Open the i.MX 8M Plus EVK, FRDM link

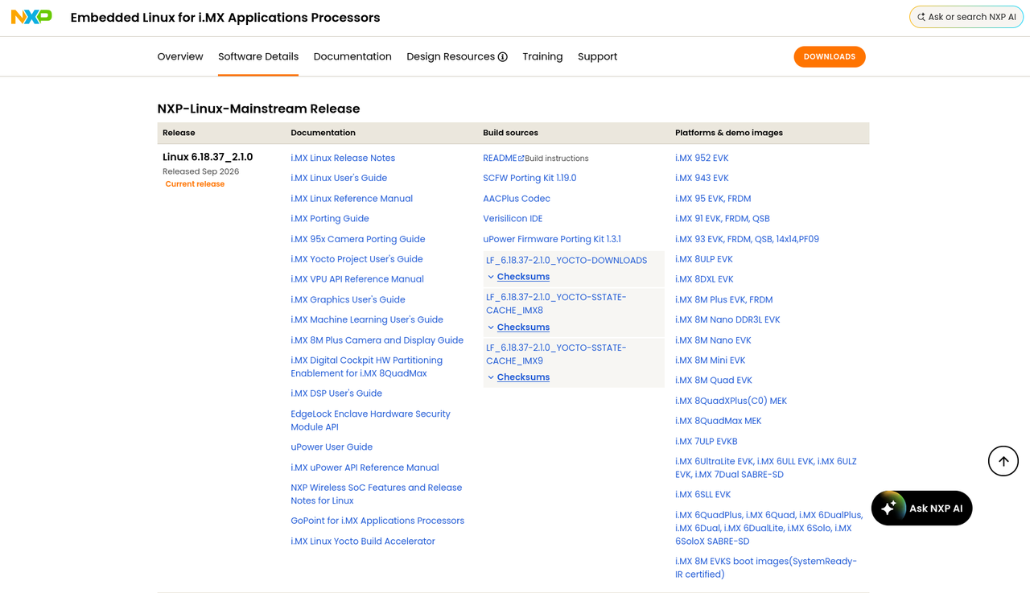tap(724, 299)
